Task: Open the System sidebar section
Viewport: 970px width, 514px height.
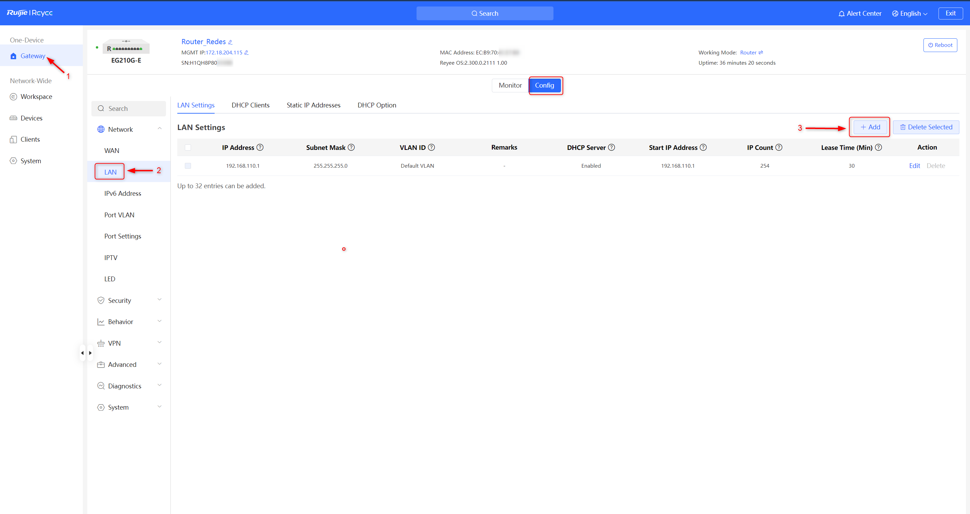Action: point(30,161)
